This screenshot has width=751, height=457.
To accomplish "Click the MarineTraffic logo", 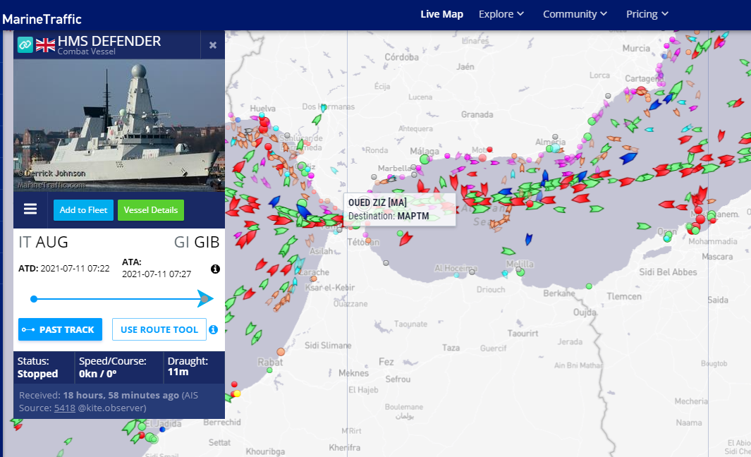I will click(41, 18).
